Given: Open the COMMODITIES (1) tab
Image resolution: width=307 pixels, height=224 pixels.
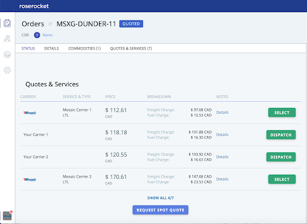Looking at the screenshot, I should coord(84,49).
